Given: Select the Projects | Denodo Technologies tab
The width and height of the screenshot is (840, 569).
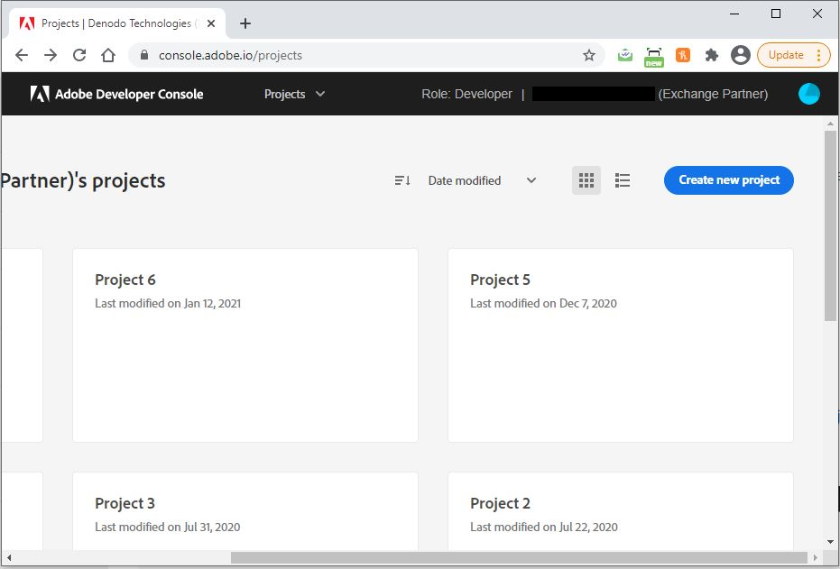Looking at the screenshot, I should click(x=117, y=23).
